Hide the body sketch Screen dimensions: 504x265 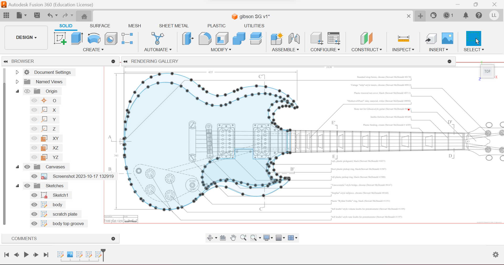(34, 205)
